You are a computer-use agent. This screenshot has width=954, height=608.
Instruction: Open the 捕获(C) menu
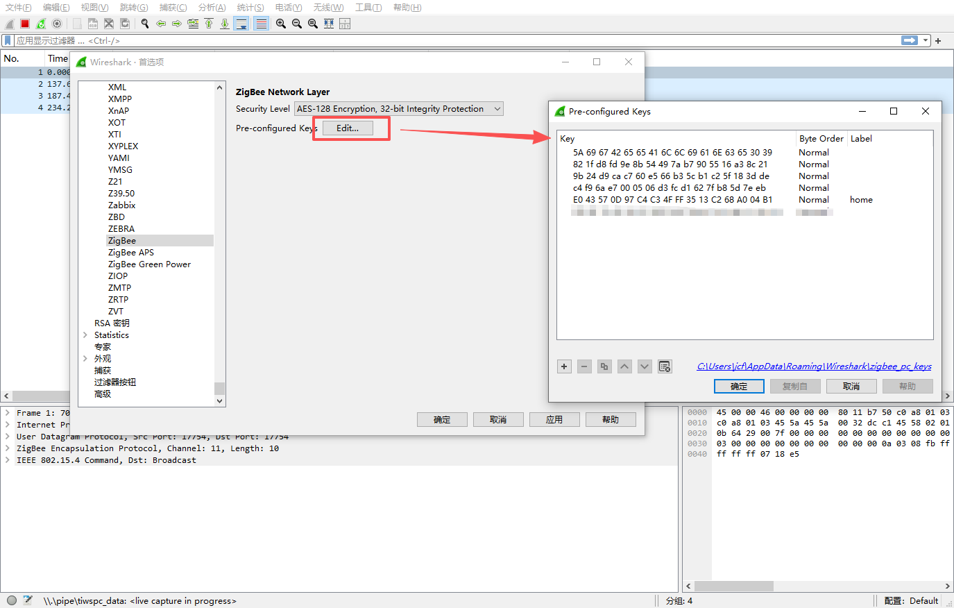(x=173, y=7)
